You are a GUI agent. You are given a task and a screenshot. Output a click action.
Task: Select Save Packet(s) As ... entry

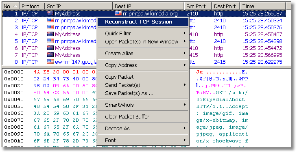click(x=143, y=93)
